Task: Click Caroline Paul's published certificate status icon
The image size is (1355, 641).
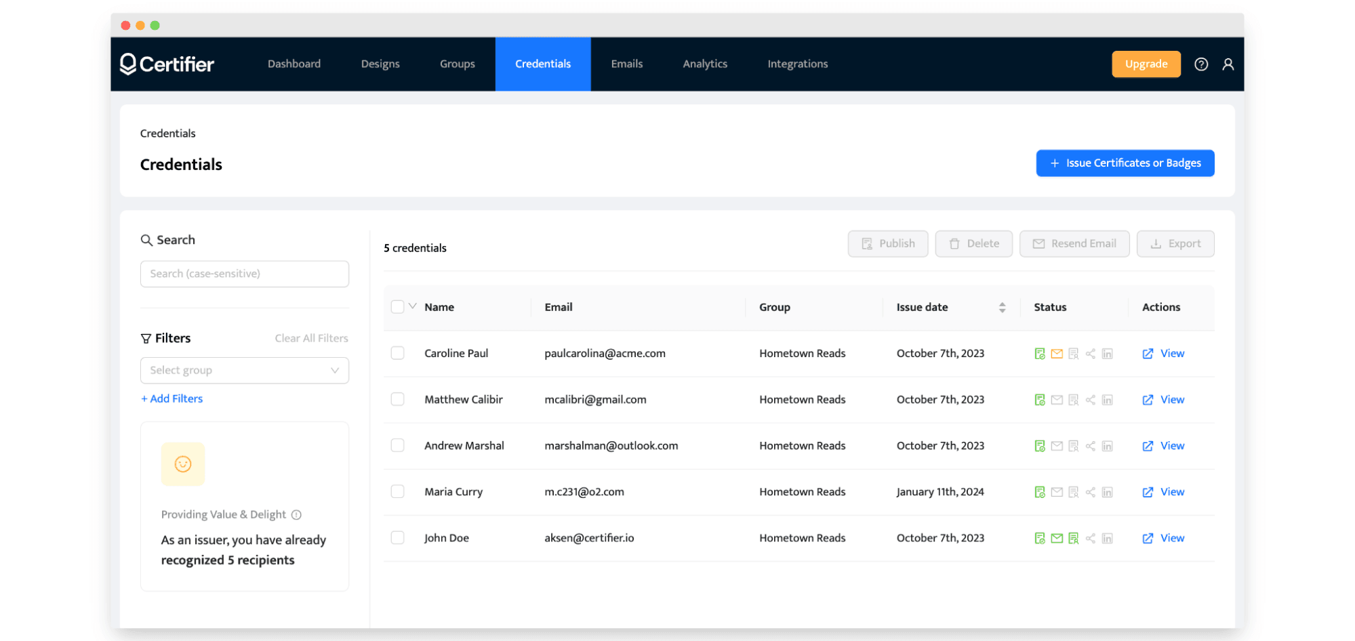Action: pyautogui.click(x=1039, y=354)
